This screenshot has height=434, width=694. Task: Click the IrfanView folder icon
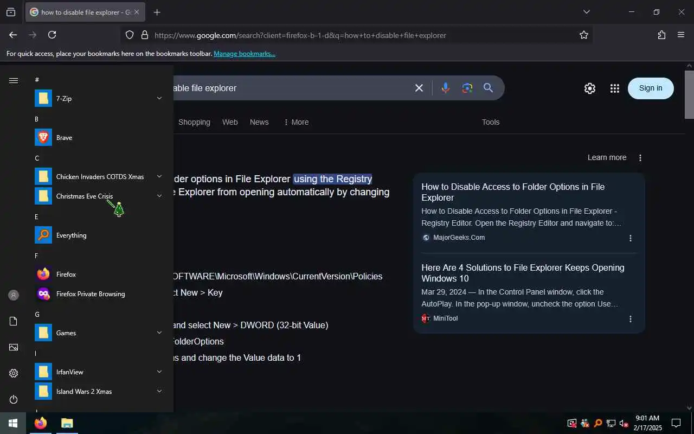[x=43, y=372]
